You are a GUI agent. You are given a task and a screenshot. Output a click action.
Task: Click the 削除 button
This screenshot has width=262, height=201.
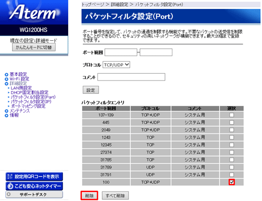(x=90, y=196)
